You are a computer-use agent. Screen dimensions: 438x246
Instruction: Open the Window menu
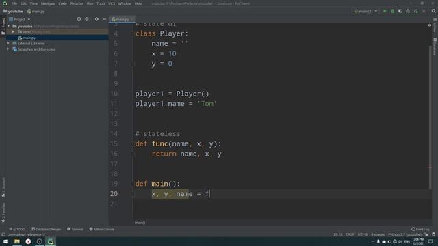point(125,3)
